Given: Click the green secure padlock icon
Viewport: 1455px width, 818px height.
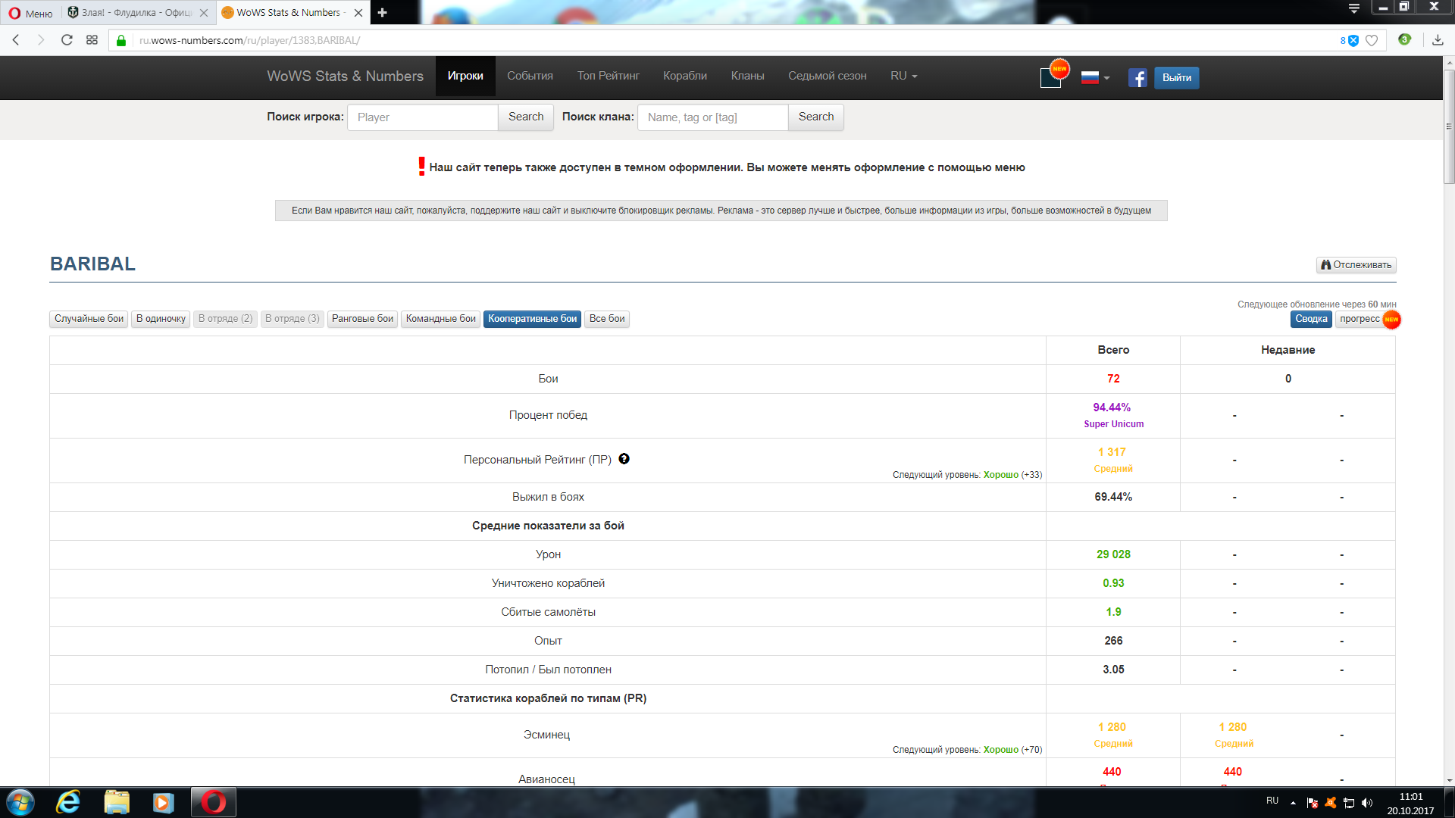Looking at the screenshot, I should click(121, 40).
